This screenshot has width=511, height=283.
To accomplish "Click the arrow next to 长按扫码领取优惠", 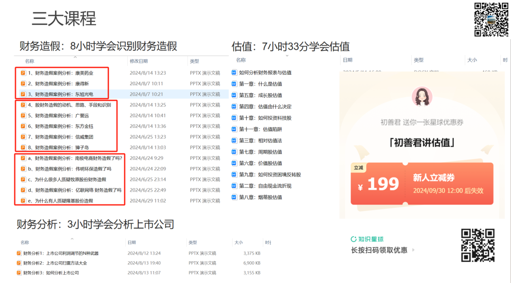I will click(414, 250).
